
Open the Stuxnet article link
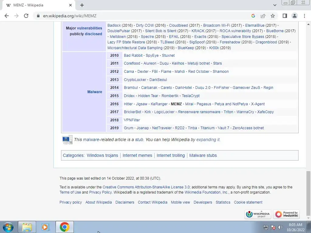[x=168, y=56]
